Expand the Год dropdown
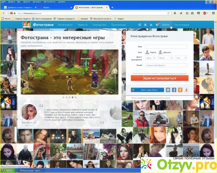This screenshot has width=217, height=173. (181, 58)
